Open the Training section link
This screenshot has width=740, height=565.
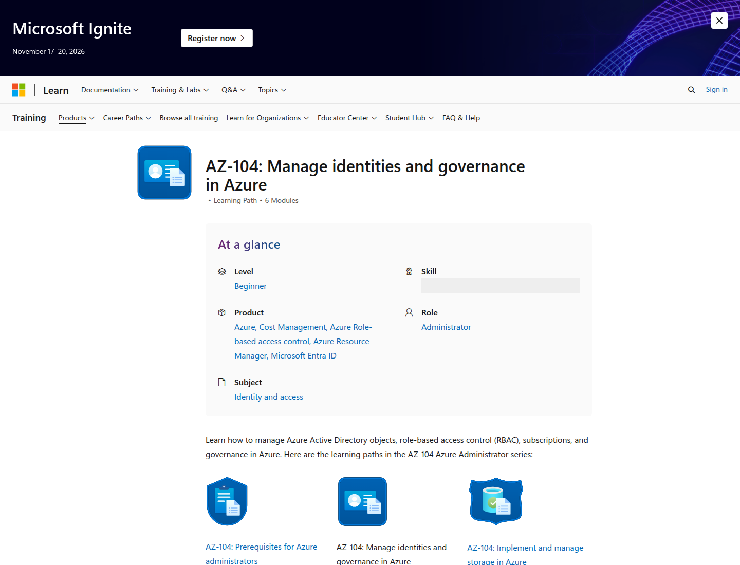[x=29, y=118]
